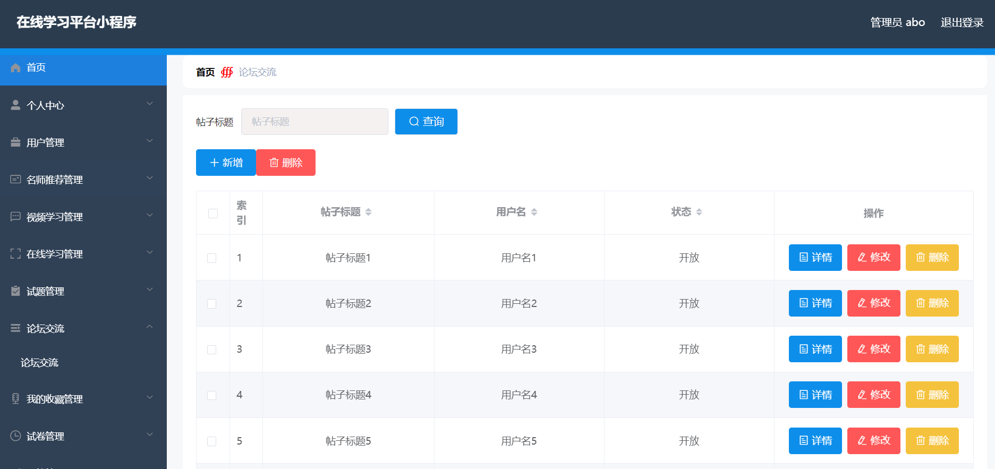Click yellow 删除 for 帖子标题3
Image resolution: width=995 pixels, height=469 pixels.
coord(932,349)
